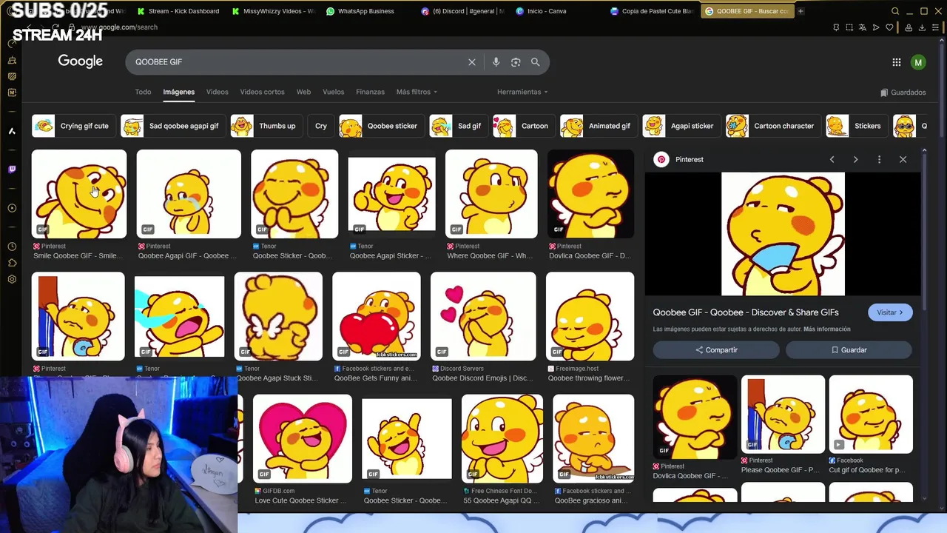
Task: Open the Dovlica Qoobee GIF result thumbnail
Action: click(590, 194)
